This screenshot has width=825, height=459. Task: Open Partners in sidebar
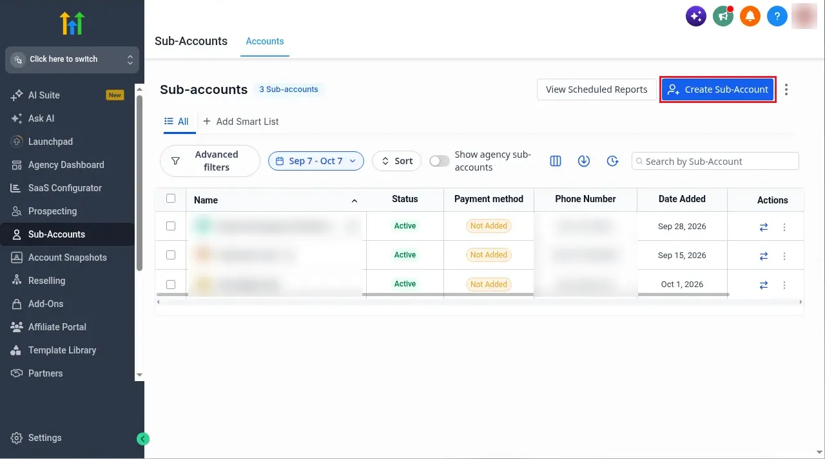67,373
